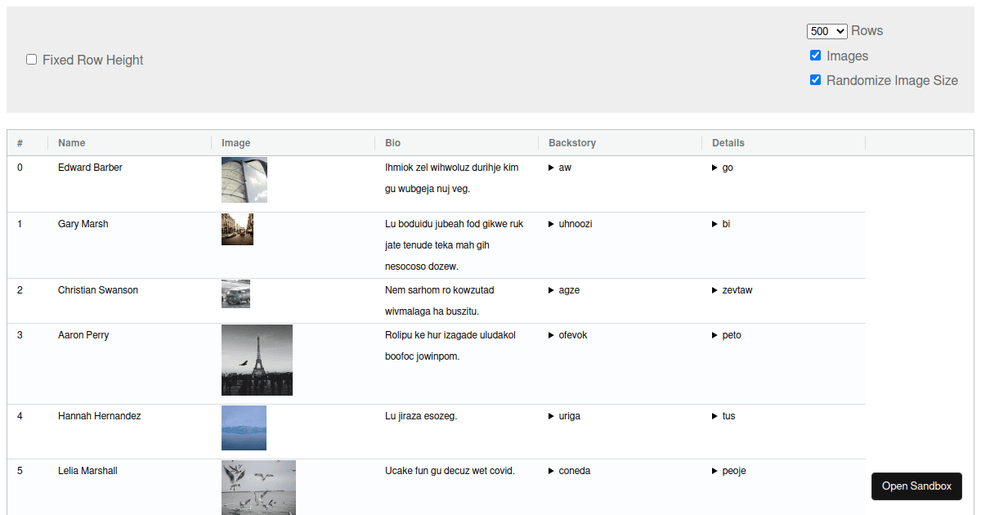Expand the 'aw' backstory disclosure

click(552, 168)
